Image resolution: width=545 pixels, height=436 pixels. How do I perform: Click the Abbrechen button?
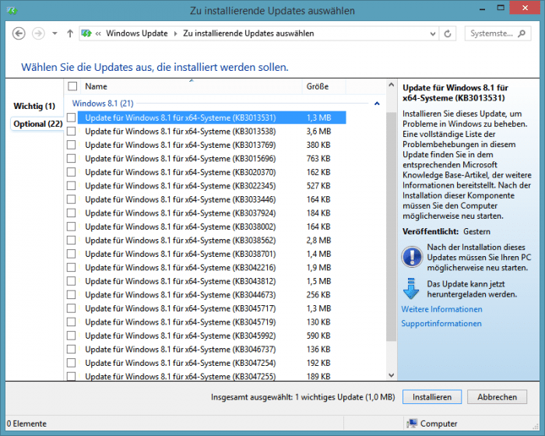tap(497, 397)
